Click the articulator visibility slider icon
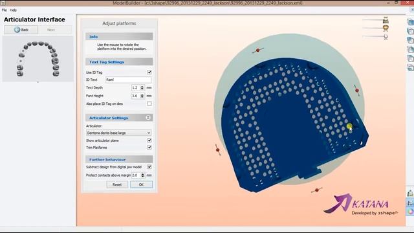 [x=386, y=37]
